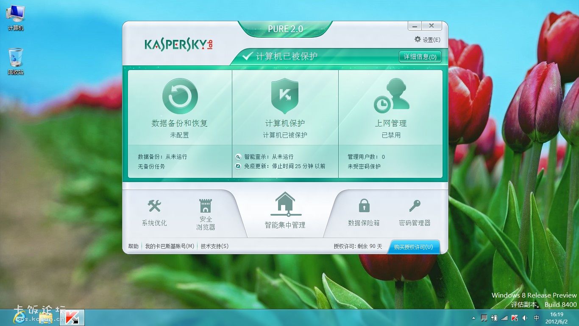Close the Kaspersky PURE window
Screen dimensions: 579x326
click(x=431, y=26)
